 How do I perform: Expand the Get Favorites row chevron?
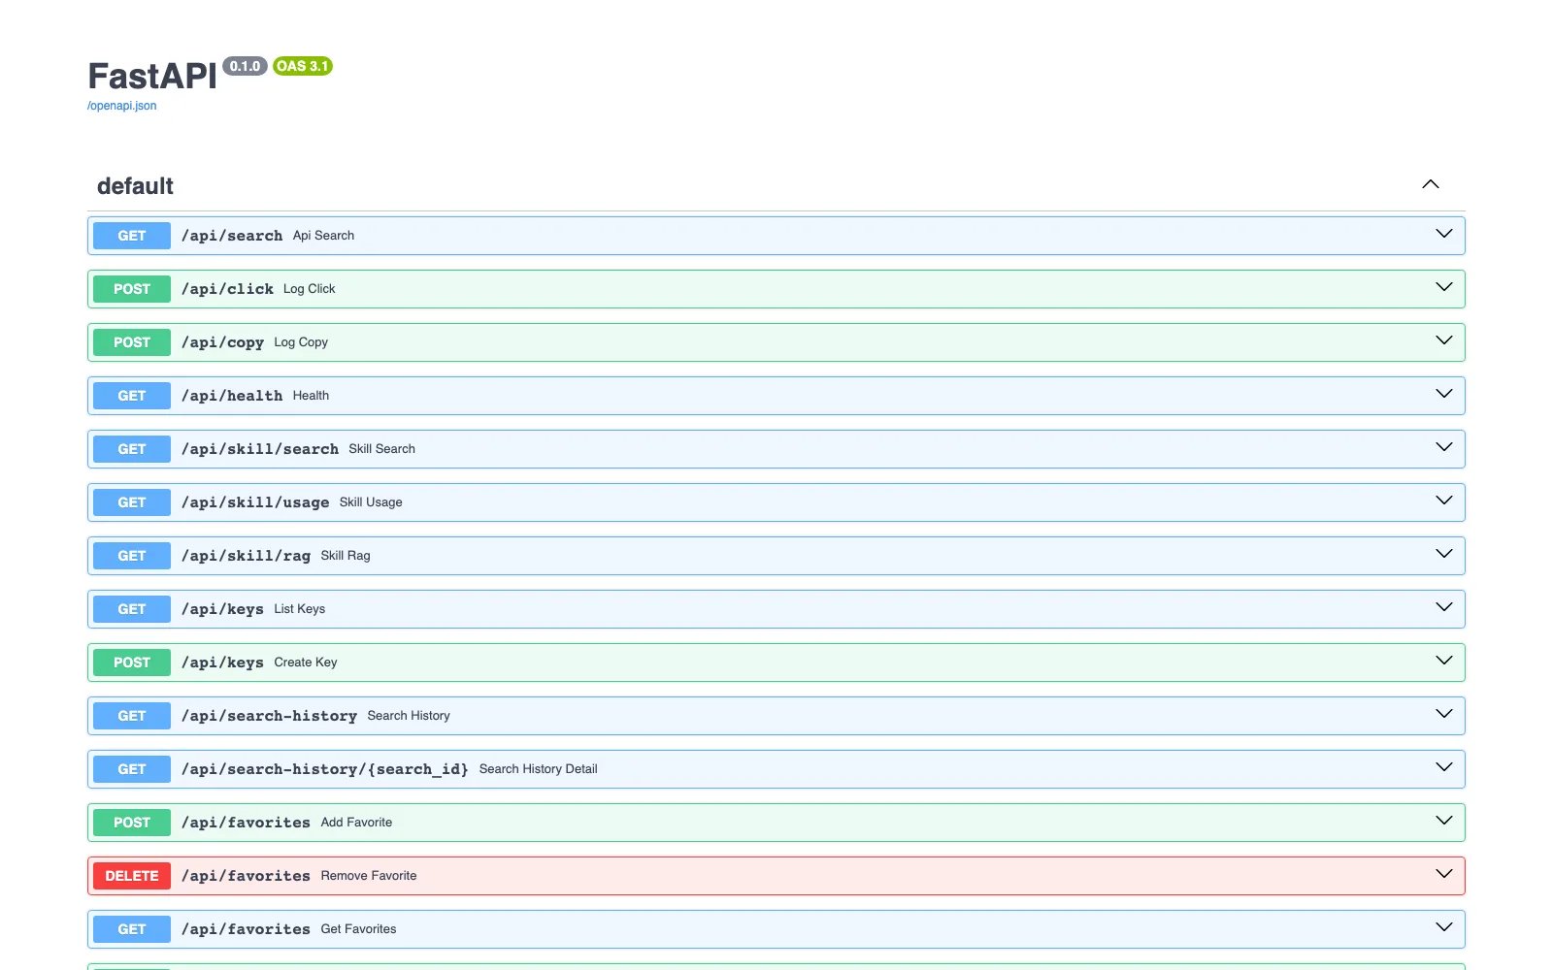point(1444,927)
